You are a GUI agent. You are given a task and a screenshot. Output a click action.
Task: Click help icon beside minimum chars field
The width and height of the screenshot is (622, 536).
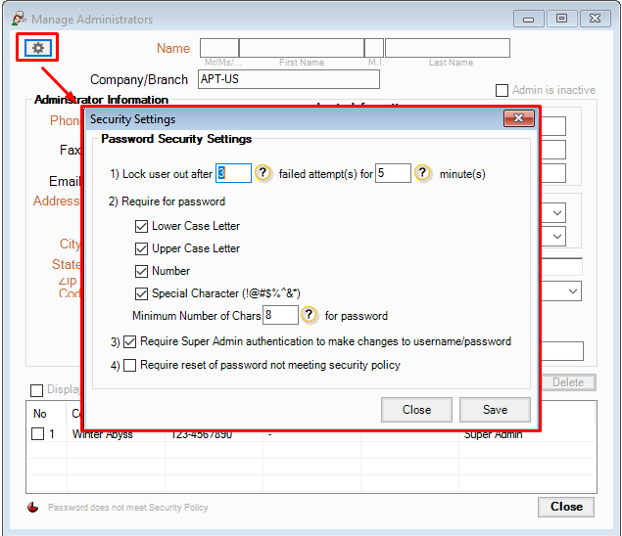(x=310, y=315)
